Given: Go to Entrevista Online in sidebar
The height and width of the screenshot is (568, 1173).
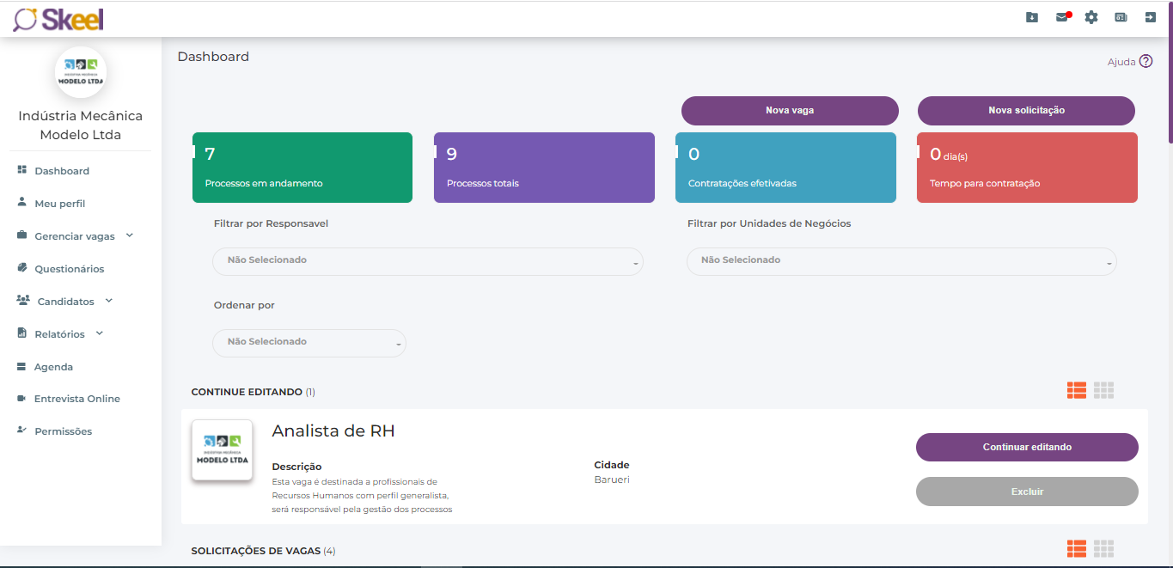Looking at the screenshot, I should (x=76, y=399).
